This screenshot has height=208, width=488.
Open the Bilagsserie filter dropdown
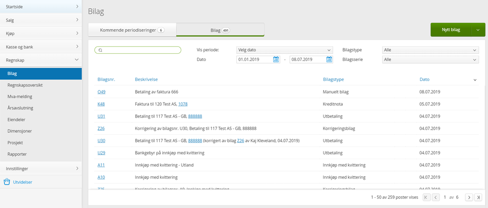pyautogui.click(x=430, y=60)
